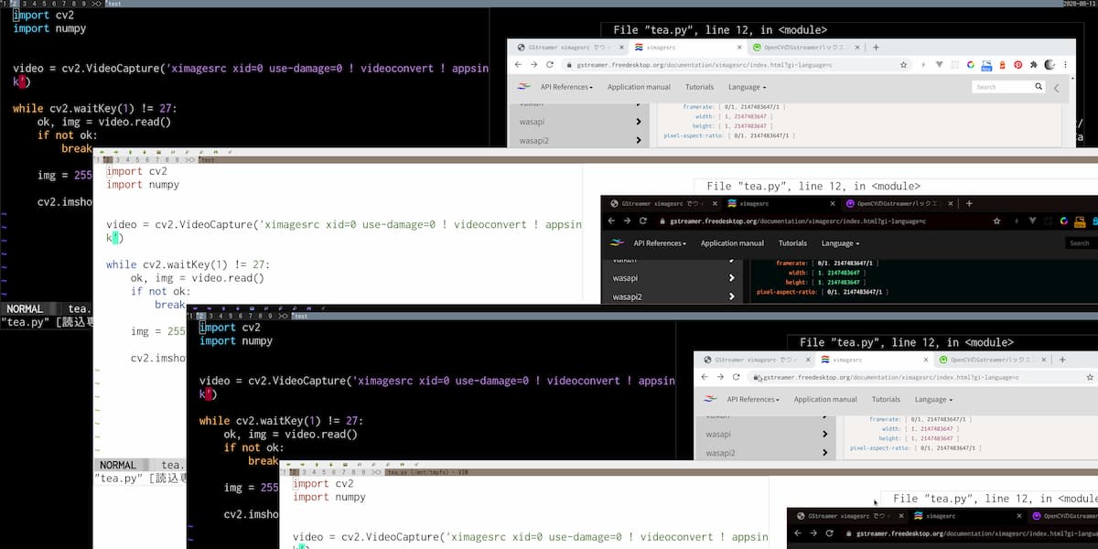This screenshot has width=1098, height=549.
Task: Open the Tutorials link in the topmost browser
Action: point(700,87)
